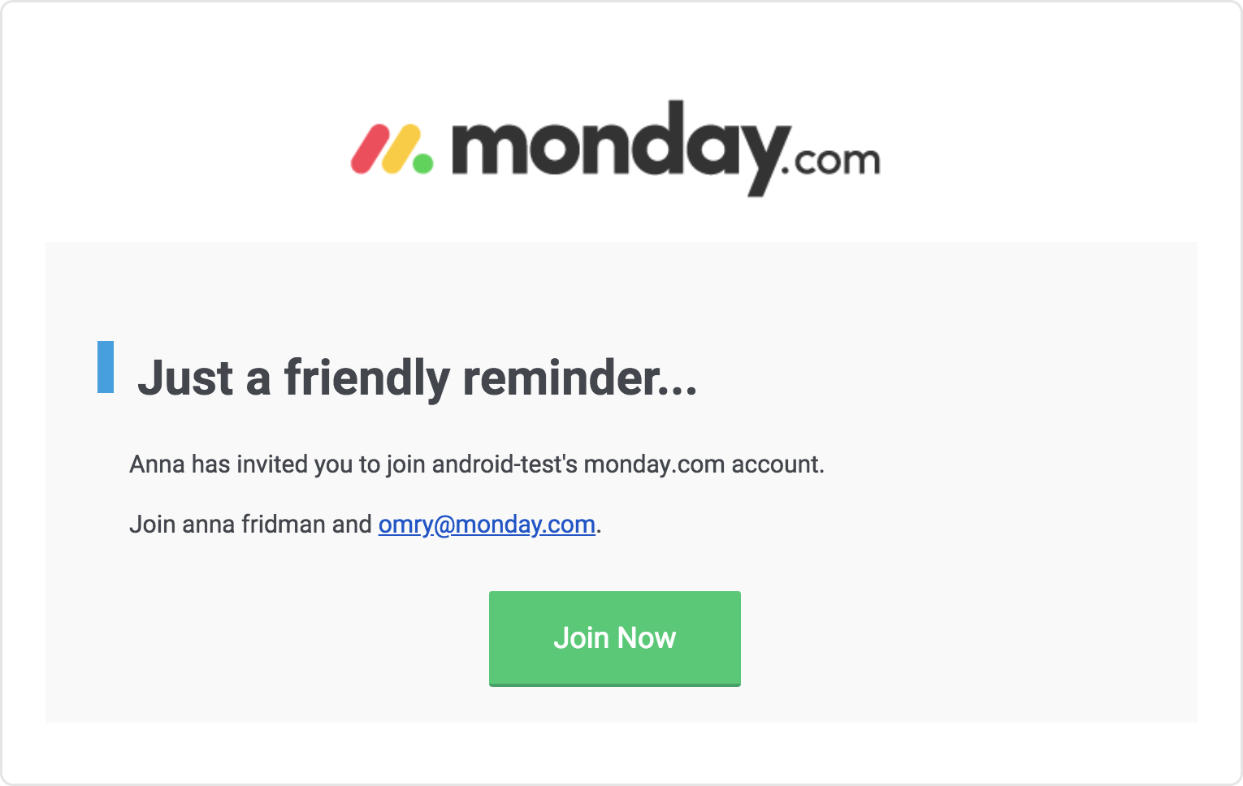Click the "Anna has invited you" sentence

pyautogui.click(x=477, y=464)
